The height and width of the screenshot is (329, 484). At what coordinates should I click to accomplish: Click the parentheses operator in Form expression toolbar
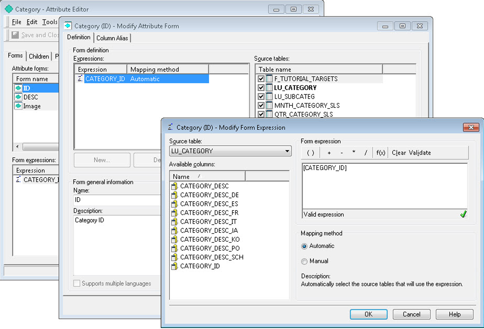[x=311, y=153]
